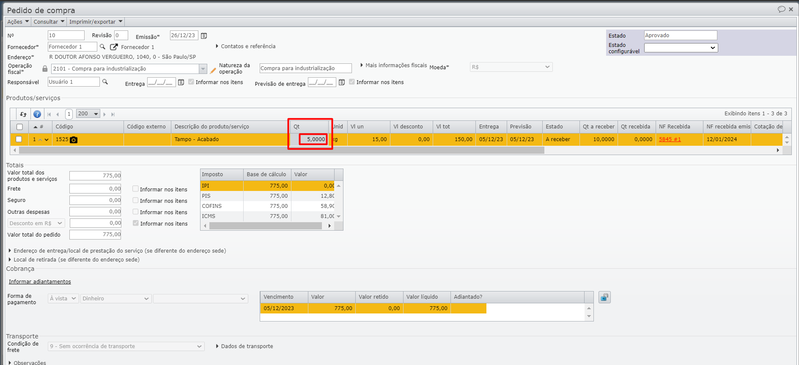Search Responsável with magnifier icon
This screenshot has height=365, width=799.
(x=105, y=82)
